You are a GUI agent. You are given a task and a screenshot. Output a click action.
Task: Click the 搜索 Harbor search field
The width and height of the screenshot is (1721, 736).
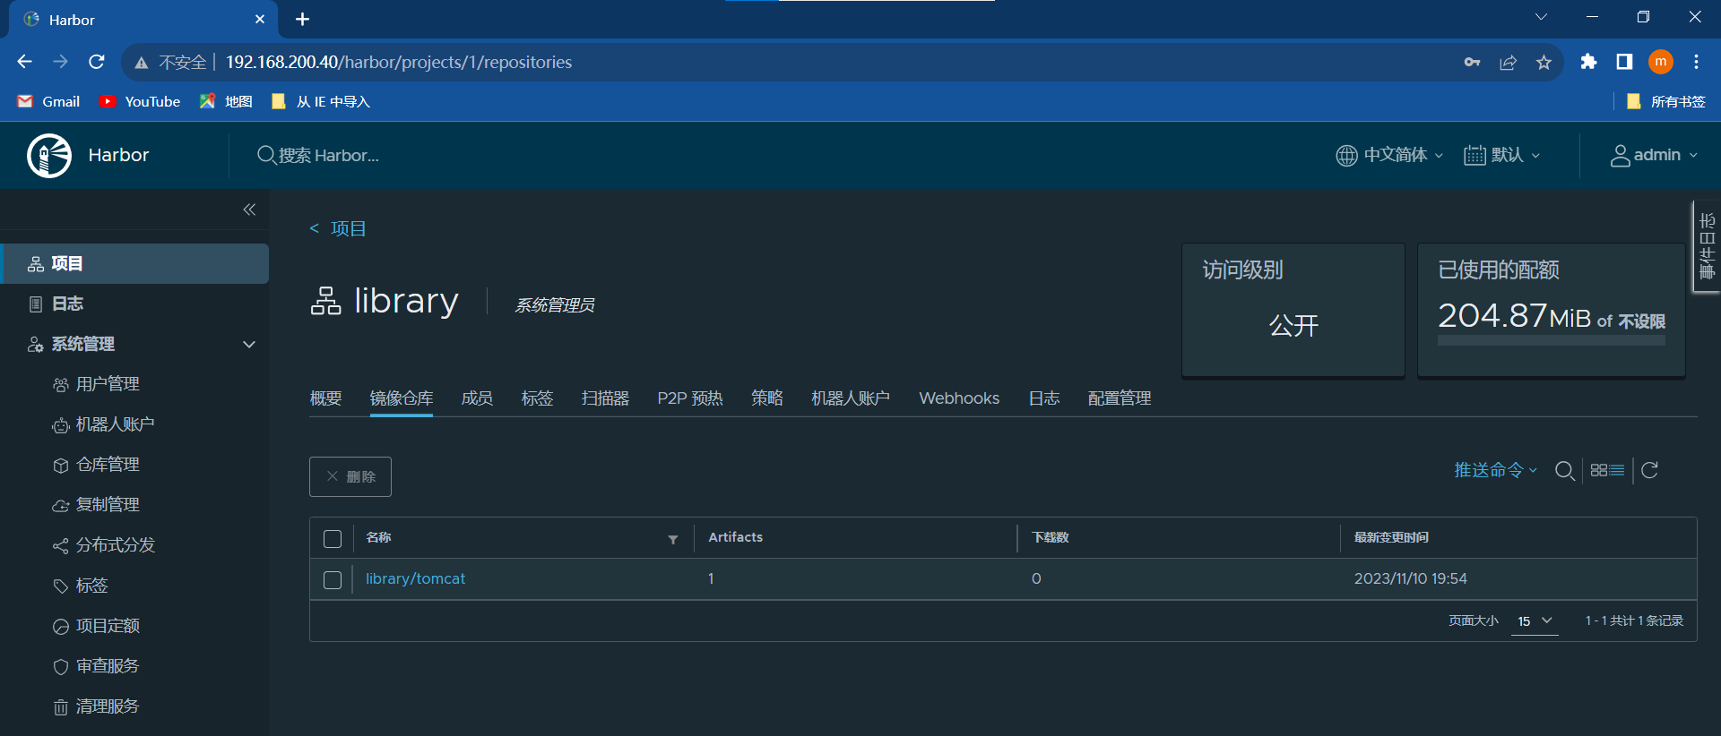[329, 155]
